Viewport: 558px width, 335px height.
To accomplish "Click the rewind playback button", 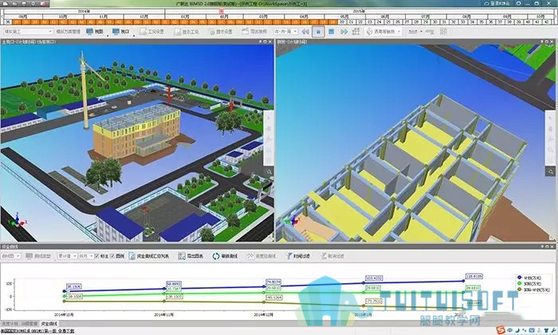I will click(305, 32).
